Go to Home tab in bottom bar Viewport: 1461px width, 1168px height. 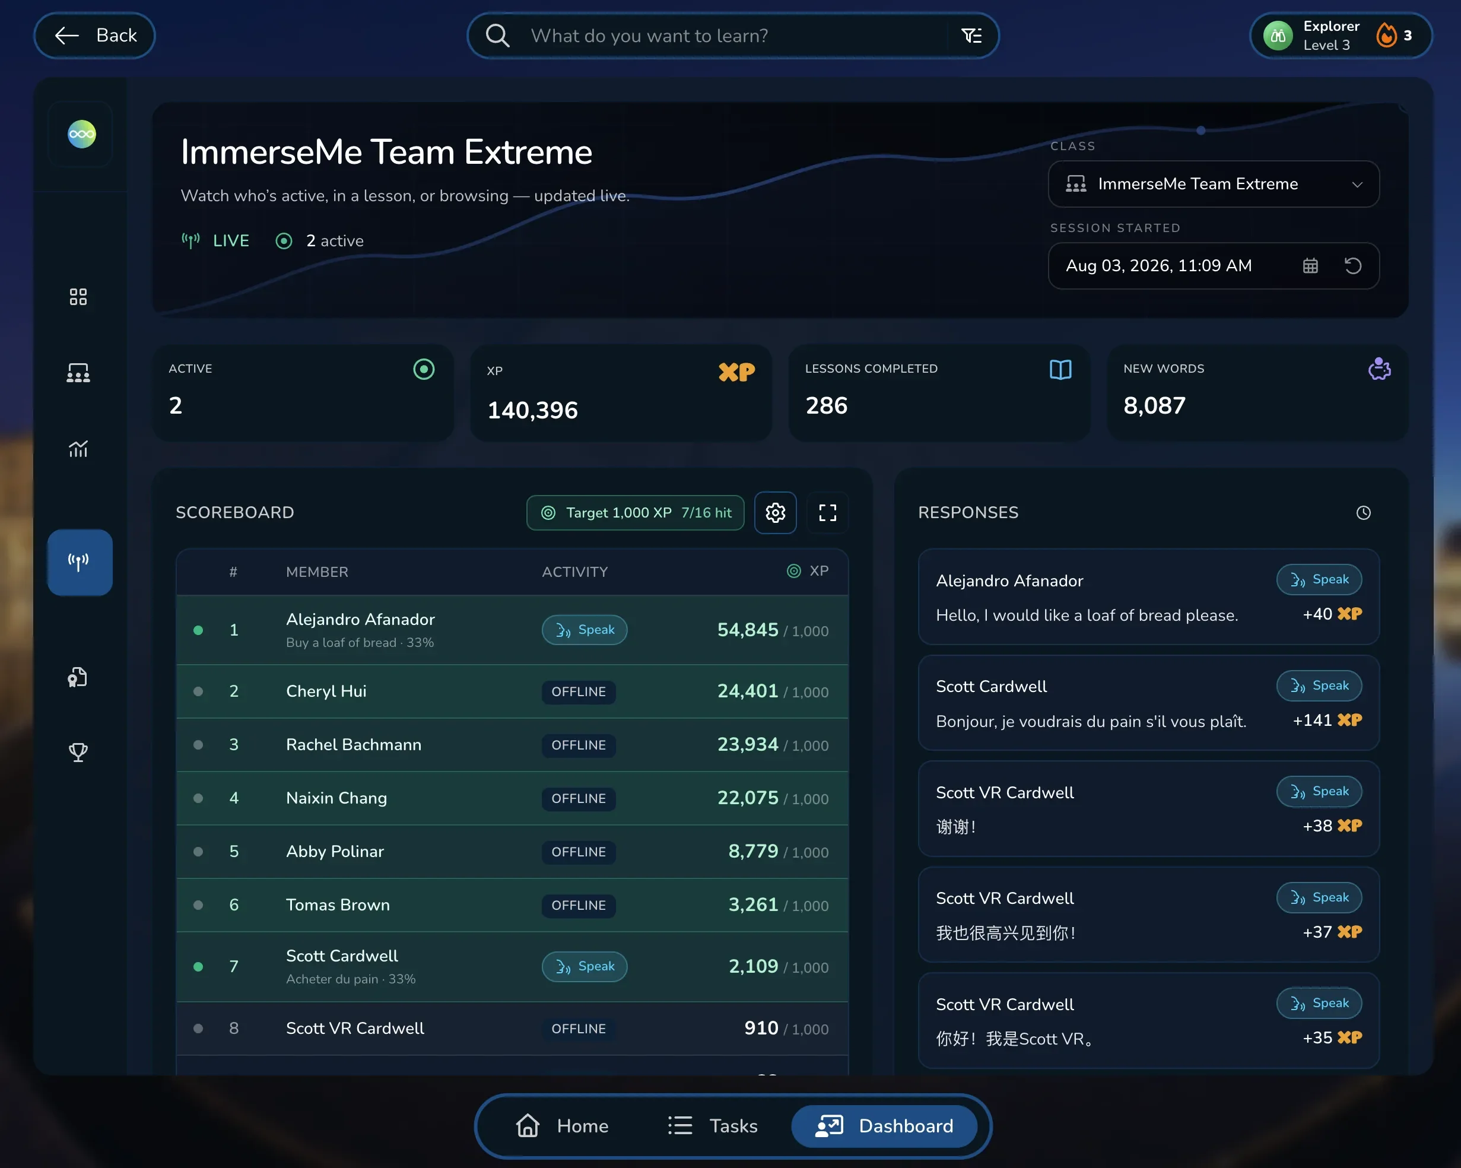click(562, 1126)
